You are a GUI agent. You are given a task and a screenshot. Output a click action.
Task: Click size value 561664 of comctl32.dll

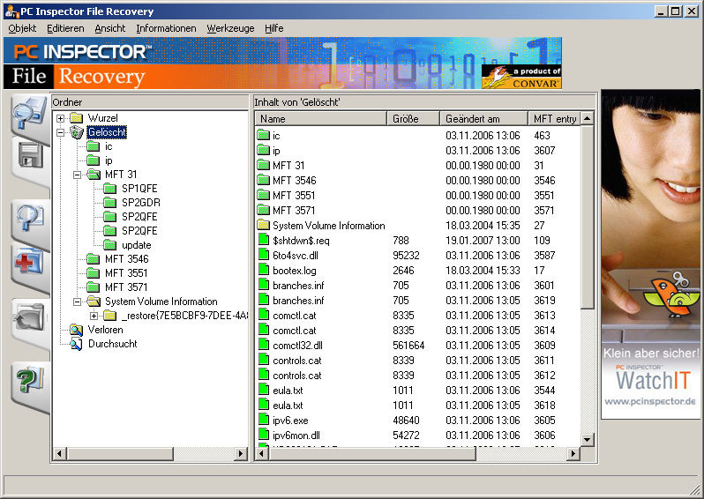pos(408,346)
